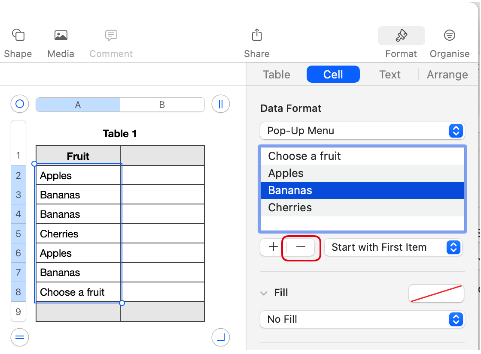The image size is (481, 354).
Task: Open the Organise sidebar
Action: coord(449,35)
